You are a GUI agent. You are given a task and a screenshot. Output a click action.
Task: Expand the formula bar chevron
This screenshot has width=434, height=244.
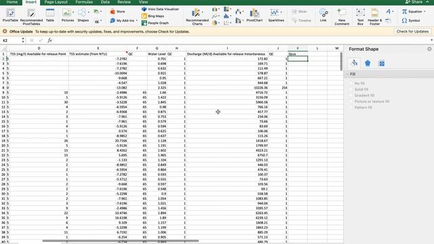point(431,41)
